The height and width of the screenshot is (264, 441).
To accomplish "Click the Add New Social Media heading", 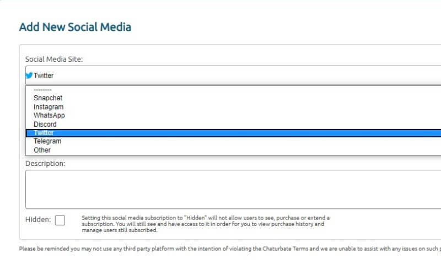I will [x=75, y=27].
